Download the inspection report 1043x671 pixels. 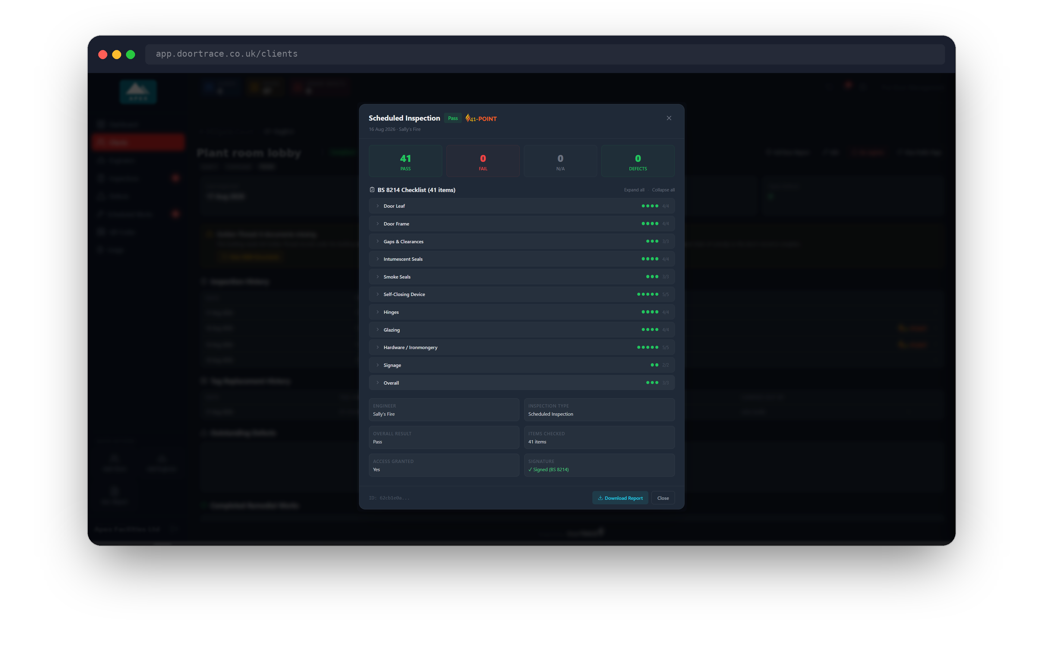pyautogui.click(x=620, y=498)
